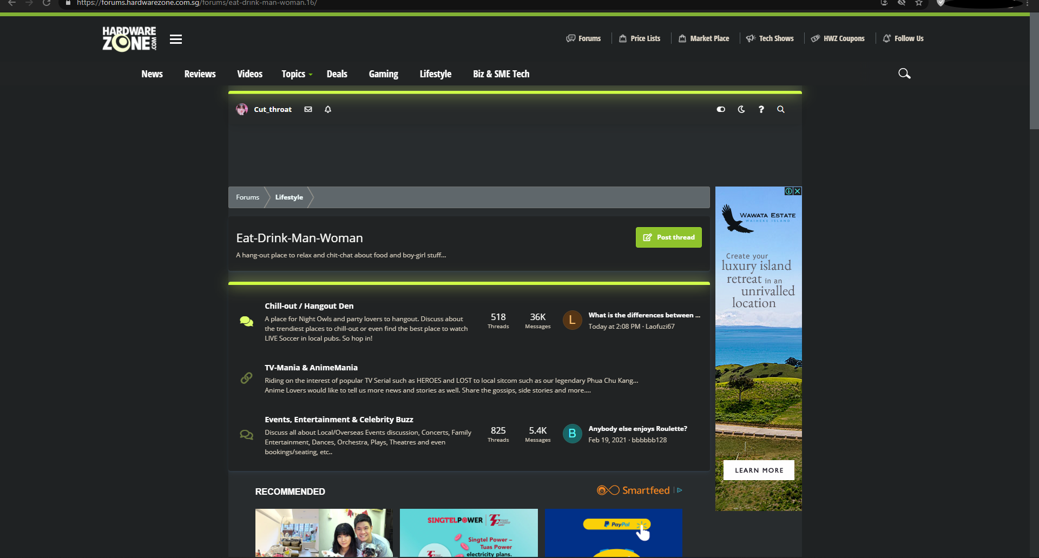Navigate to Forums breadcrumb
The height and width of the screenshot is (558, 1039).
(247, 197)
